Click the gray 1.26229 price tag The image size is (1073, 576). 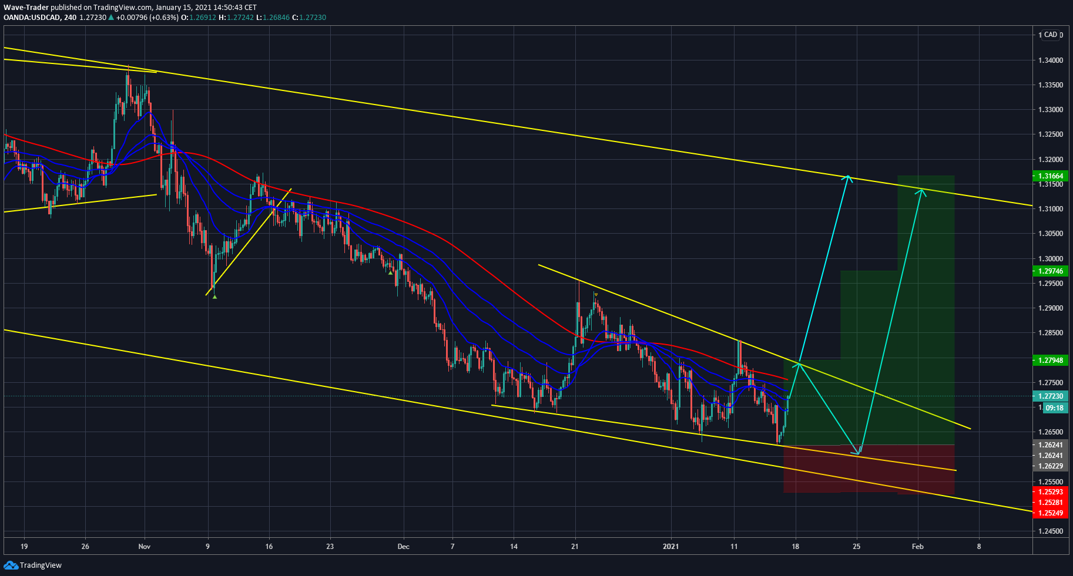pos(1050,466)
